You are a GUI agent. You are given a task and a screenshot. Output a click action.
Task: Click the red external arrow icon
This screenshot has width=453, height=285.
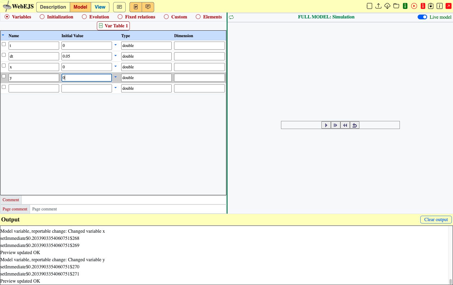[449, 6]
